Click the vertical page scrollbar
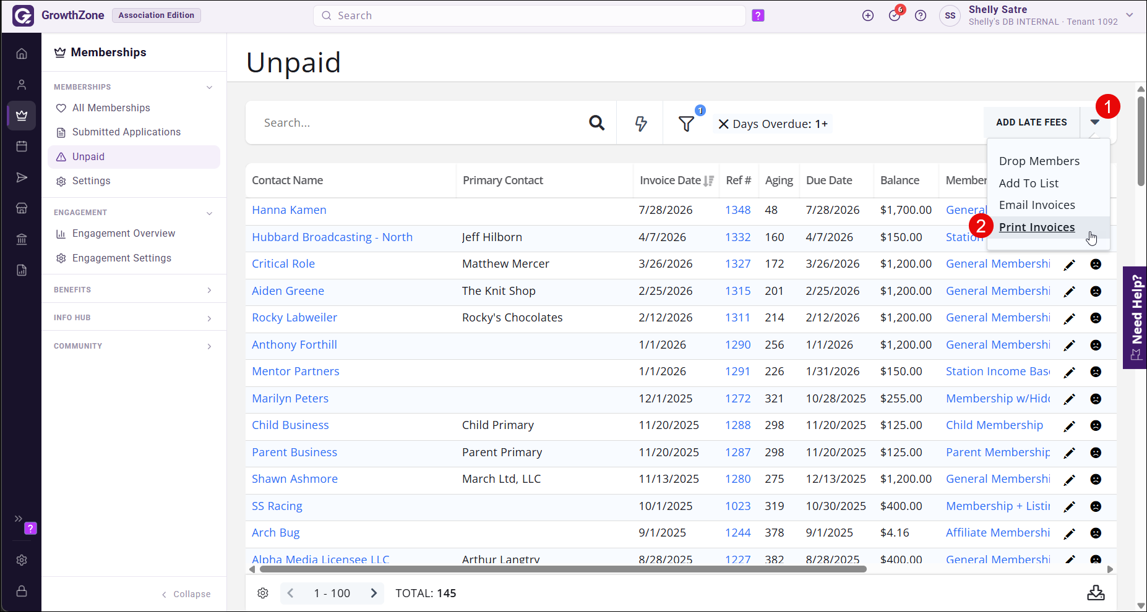The image size is (1147, 612). tap(1141, 141)
